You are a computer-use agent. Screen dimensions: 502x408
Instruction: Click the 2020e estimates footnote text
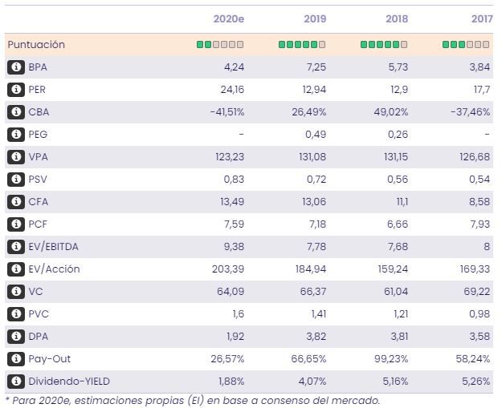[193, 400]
